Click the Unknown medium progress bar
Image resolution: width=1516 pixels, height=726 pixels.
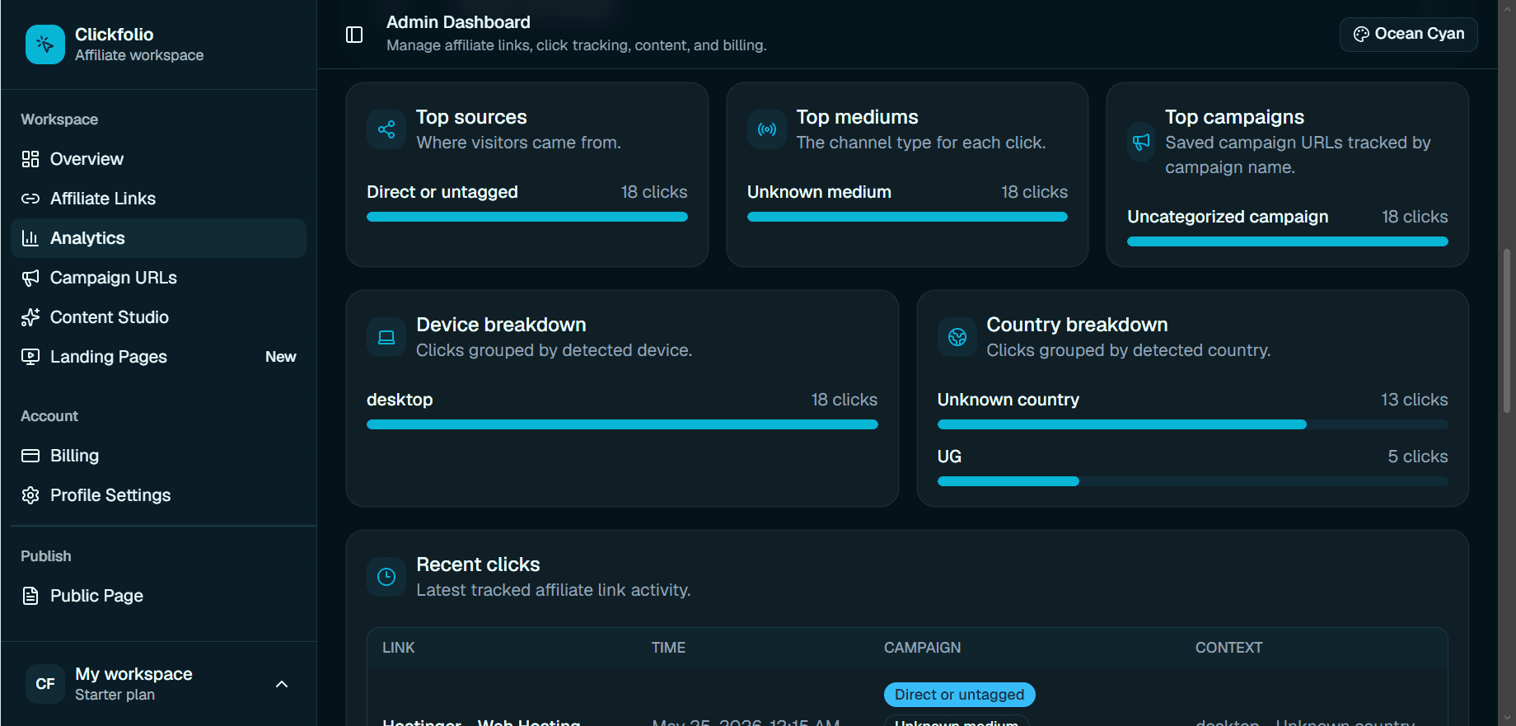[x=907, y=217]
